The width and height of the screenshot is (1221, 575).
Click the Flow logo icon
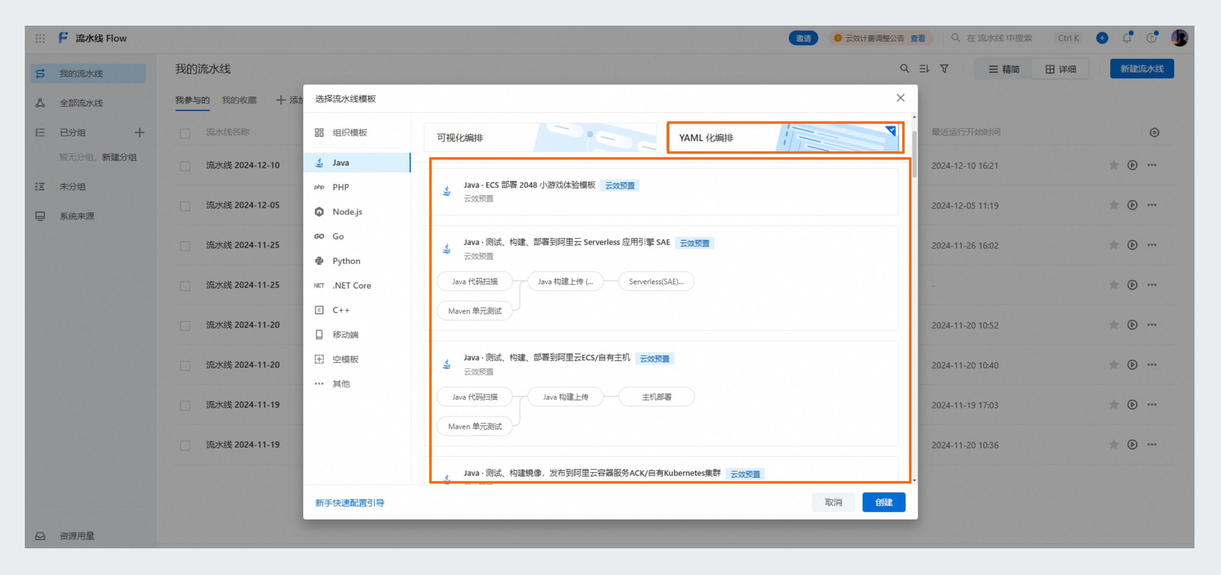[64, 38]
